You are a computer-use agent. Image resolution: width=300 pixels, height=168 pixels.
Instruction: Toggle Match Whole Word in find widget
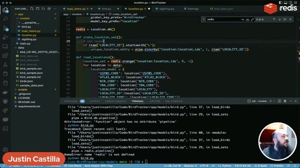[x=247, y=20]
